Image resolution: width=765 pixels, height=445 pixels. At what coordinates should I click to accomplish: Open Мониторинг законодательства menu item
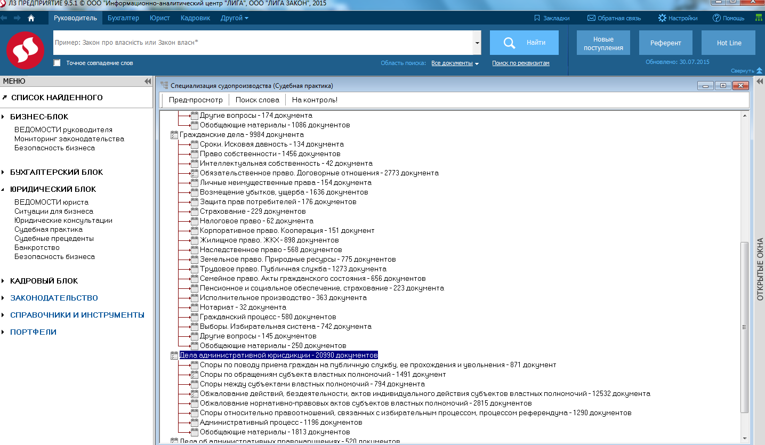[69, 139]
